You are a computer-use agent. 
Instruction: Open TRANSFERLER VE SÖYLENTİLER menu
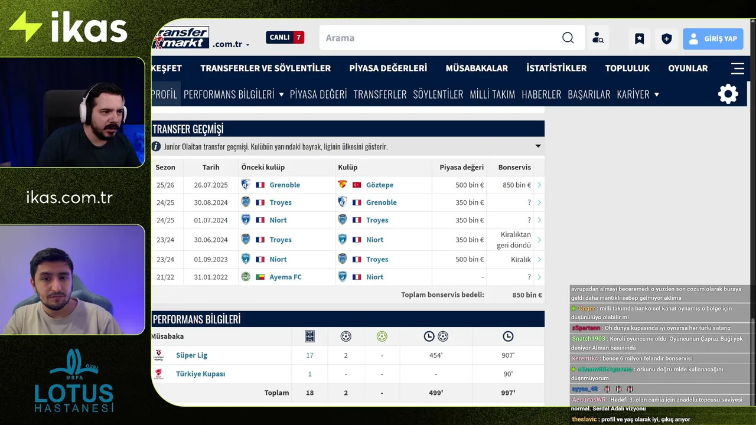pyautogui.click(x=265, y=68)
